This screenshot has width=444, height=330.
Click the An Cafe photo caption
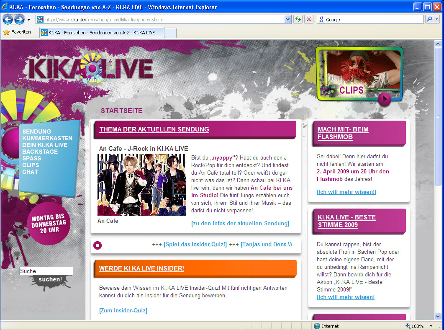pyautogui.click(x=108, y=221)
